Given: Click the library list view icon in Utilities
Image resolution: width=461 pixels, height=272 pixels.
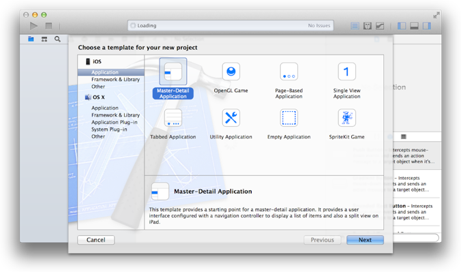Looking at the screenshot, I should tap(404, 137).
